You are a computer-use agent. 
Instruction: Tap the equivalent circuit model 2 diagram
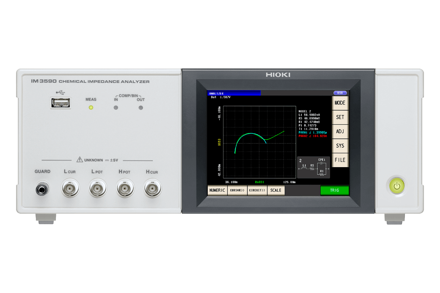pyautogui.click(x=313, y=168)
